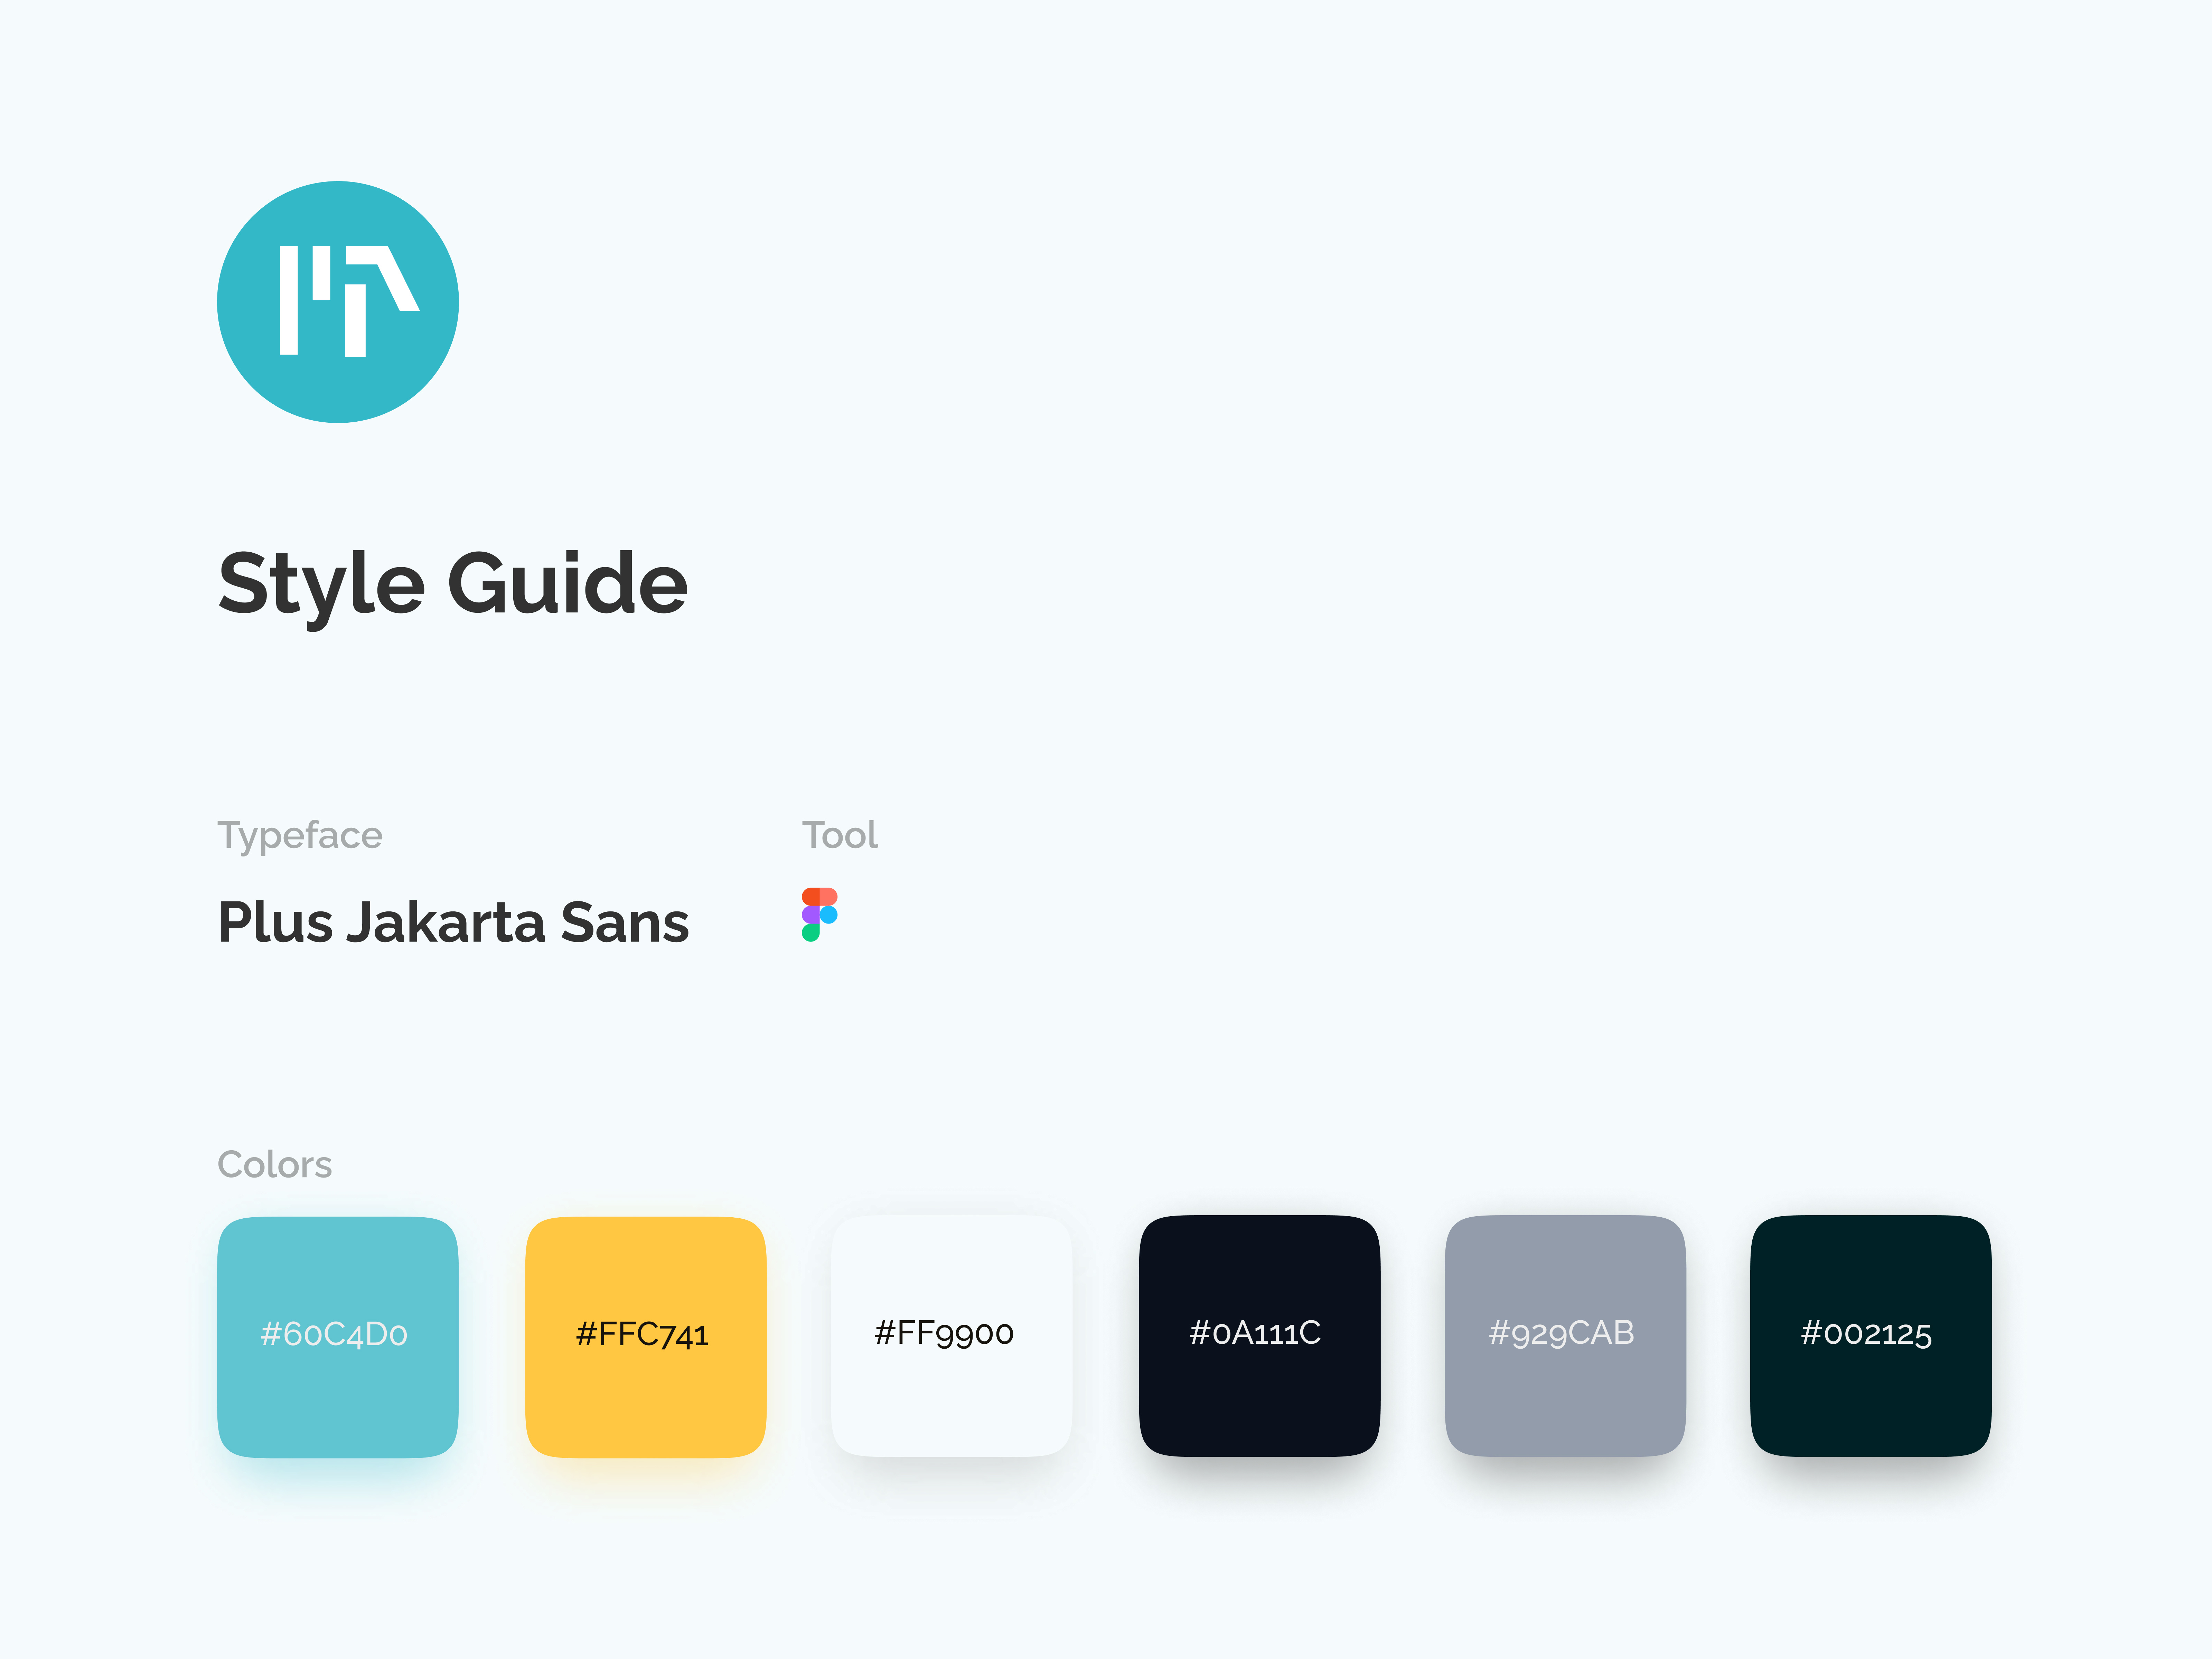This screenshot has height=1659, width=2212.
Task: Click the Colors section label
Action: coord(275,1164)
